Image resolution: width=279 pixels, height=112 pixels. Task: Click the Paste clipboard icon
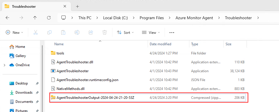pos(63,32)
